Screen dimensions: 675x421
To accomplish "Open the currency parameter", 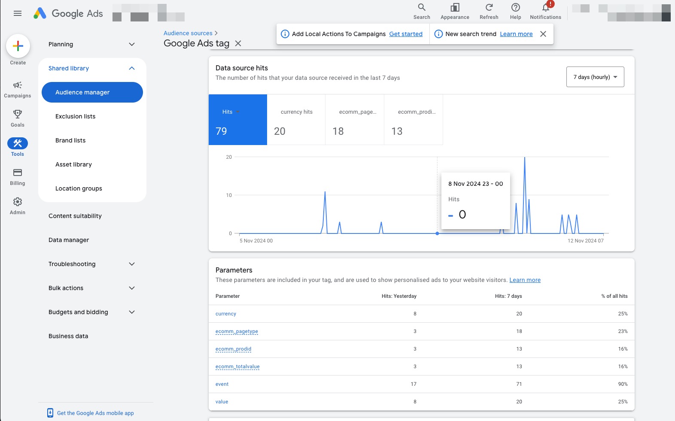I will (x=226, y=314).
